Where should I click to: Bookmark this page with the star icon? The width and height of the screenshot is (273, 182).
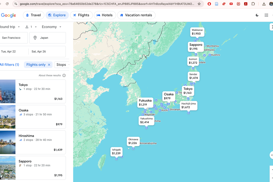pos(199,4)
